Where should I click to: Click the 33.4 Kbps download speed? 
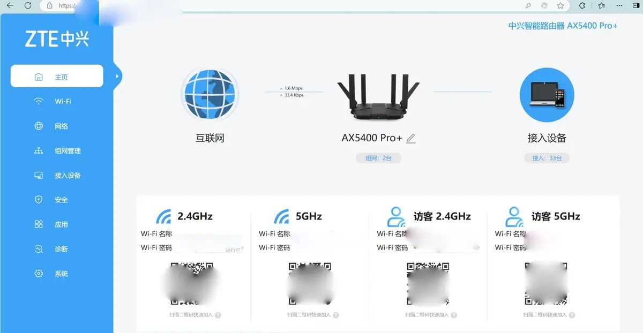click(294, 95)
